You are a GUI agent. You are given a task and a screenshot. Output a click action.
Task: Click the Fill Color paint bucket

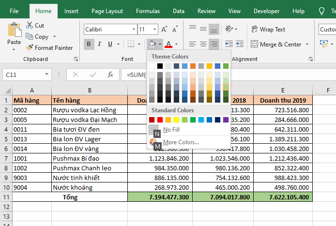(152, 45)
